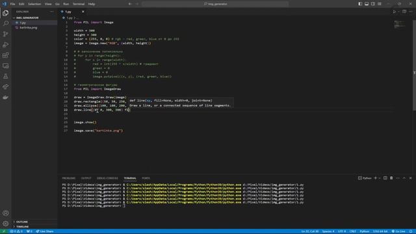Viewport: 416px width, 234px height.
Task: Open the Testing flask view
Action: 6,77
